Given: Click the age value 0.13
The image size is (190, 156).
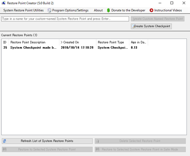Looking at the screenshot, I should coord(134,47).
